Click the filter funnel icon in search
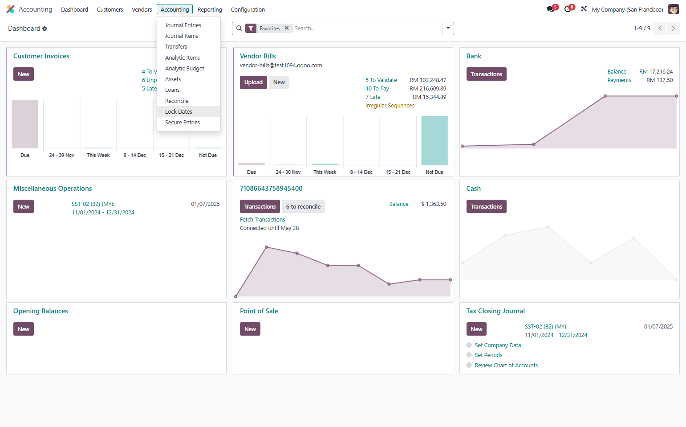The height and width of the screenshot is (427, 686). tap(251, 29)
